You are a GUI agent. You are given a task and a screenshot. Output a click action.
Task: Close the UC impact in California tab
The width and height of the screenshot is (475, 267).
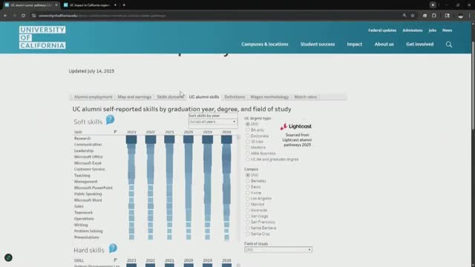tap(115, 5)
